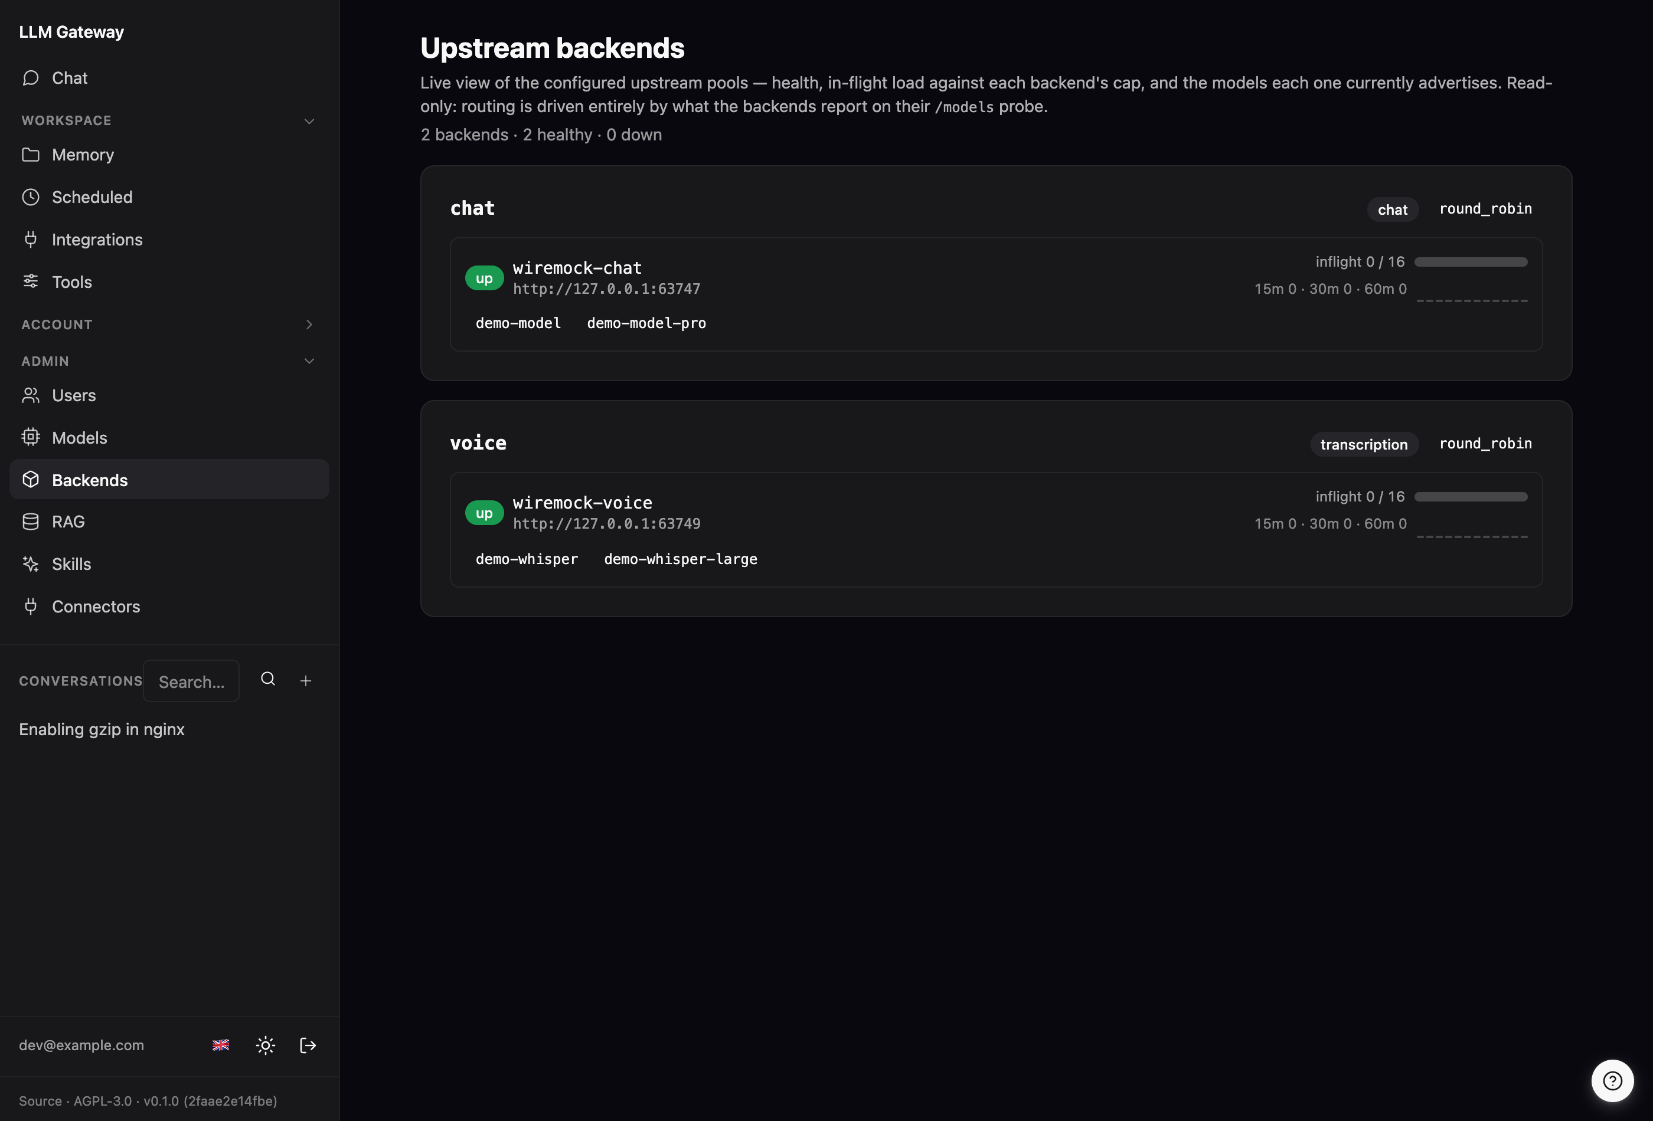Click the Tools sliders icon
Image resolution: width=1653 pixels, height=1121 pixels.
[x=31, y=281]
